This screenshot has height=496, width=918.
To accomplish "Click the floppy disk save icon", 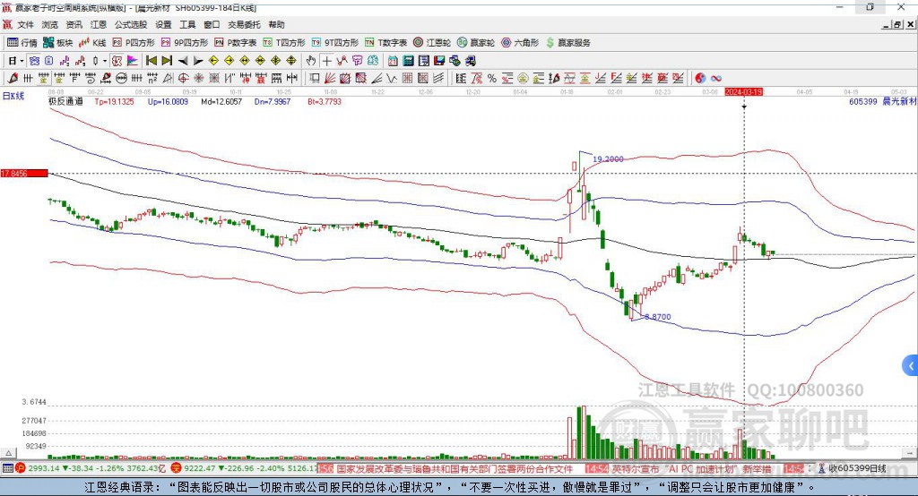I will tap(439, 61).
